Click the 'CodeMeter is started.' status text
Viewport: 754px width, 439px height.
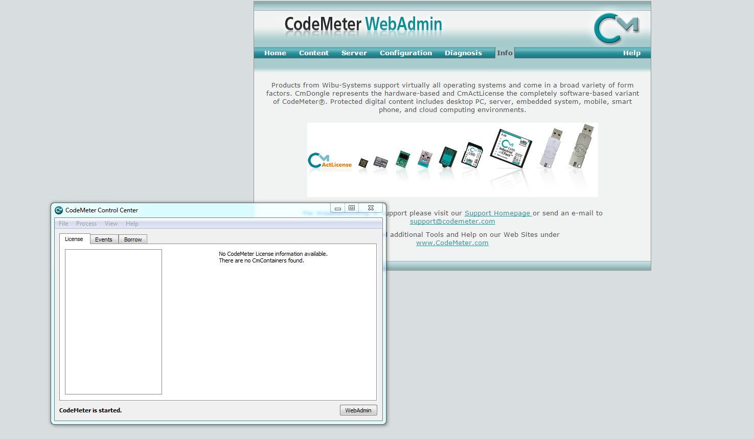tap(90, 410)
